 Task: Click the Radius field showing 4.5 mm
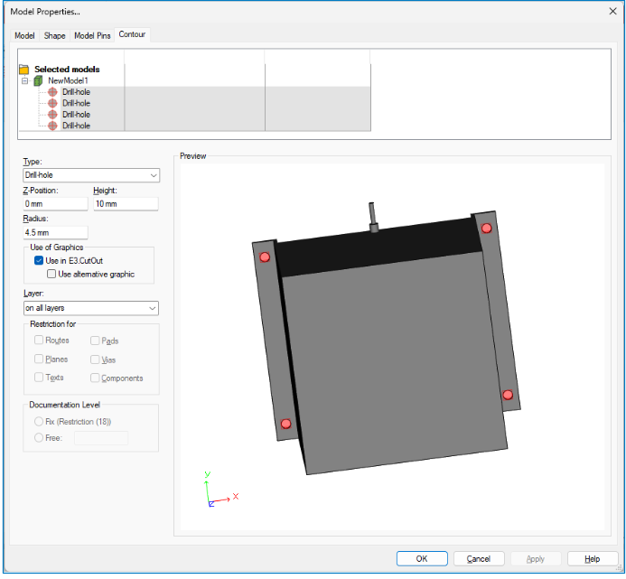55,232
